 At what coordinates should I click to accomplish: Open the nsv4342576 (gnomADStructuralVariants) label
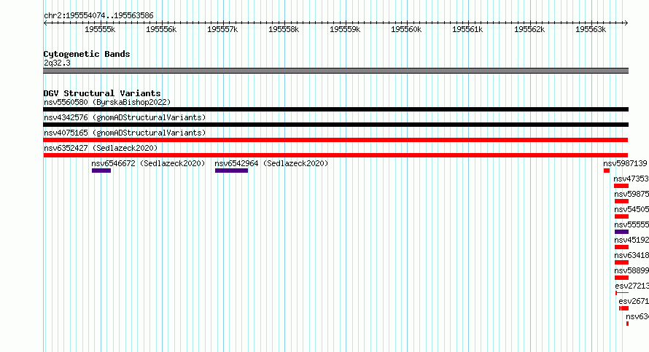pos(125,117)
